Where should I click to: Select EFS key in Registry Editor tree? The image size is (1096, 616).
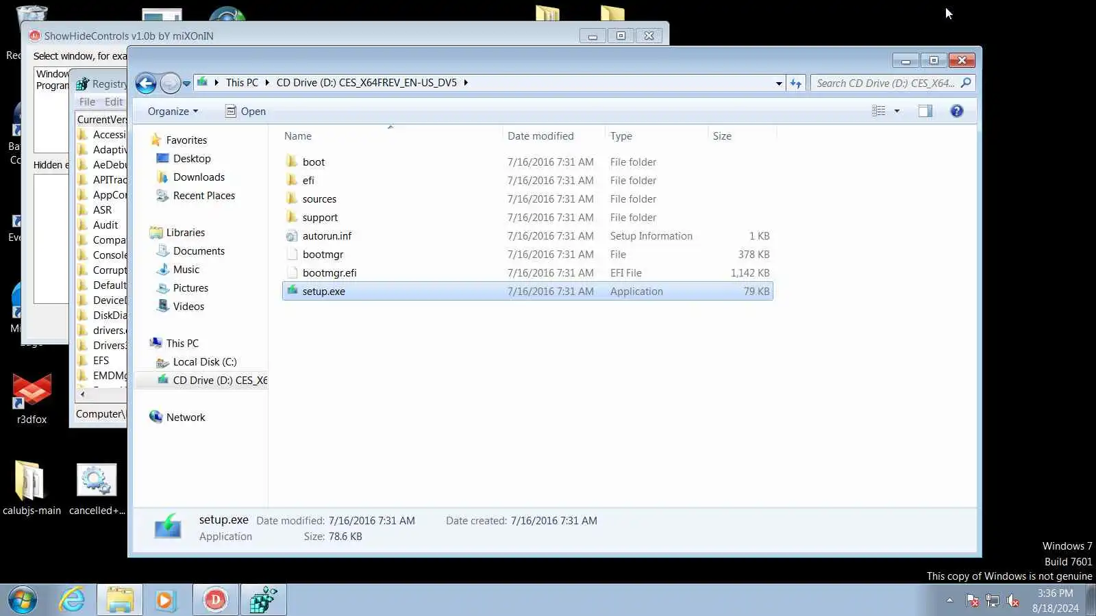pyautogui.click(x=101, y=361)
